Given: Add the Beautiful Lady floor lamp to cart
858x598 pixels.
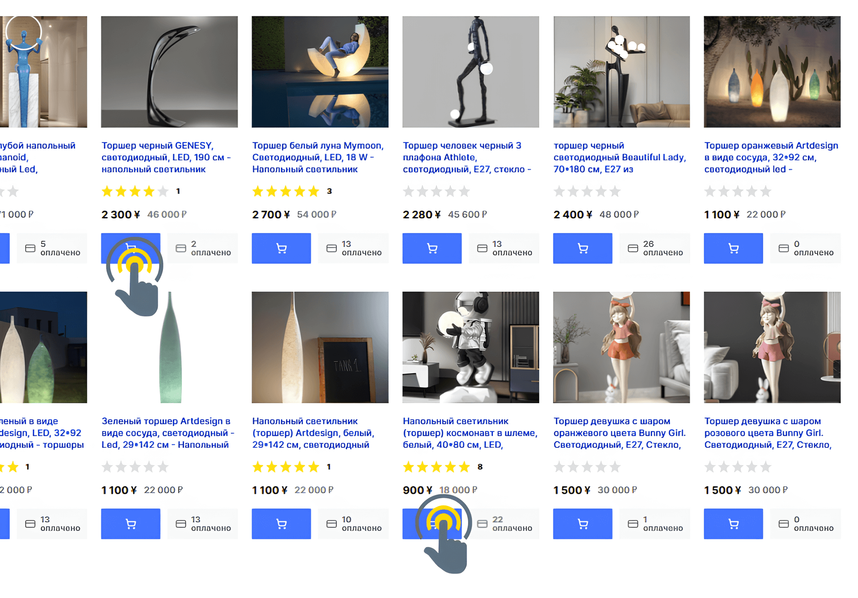Looking at the screenshot, I should click(x=582, y=248).
